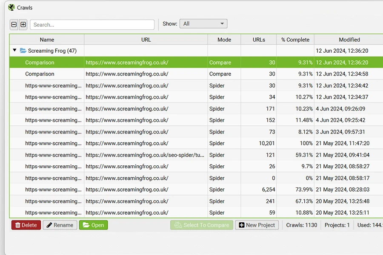
Task: Select the crawl that is 9.7% complete
Action: click(x=196, y=167)
